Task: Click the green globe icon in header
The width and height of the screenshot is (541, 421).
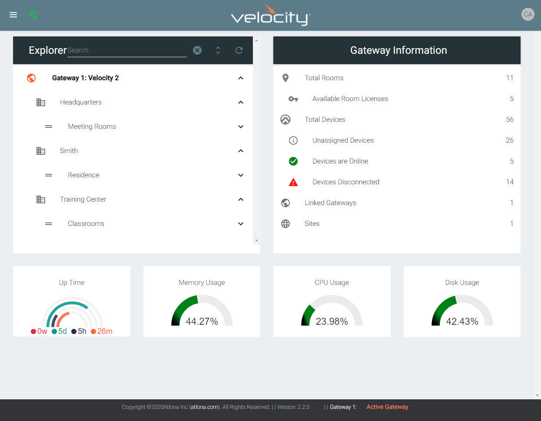Action: (34, 15)
